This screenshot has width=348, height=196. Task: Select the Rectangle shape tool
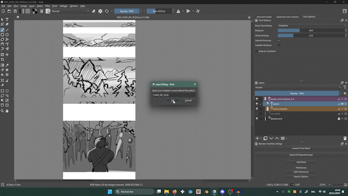click(x=2, y=35)
